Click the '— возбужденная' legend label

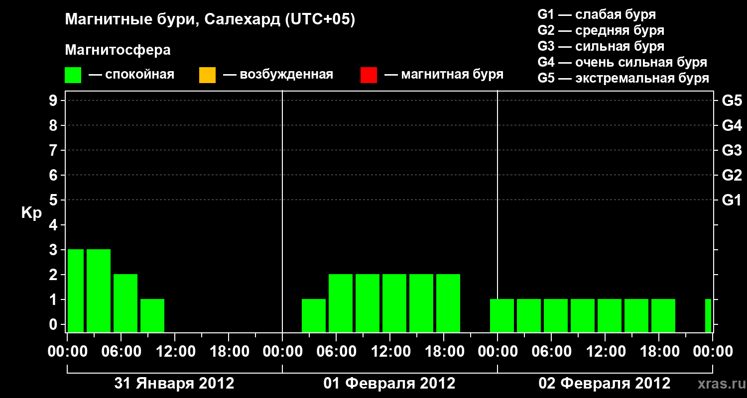(278, 75)
